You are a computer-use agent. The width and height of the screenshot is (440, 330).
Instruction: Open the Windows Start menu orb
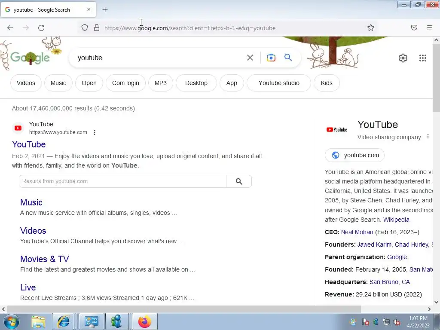click(11, 321)
